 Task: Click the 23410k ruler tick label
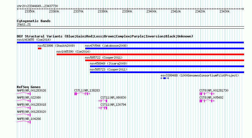[176, 12]
